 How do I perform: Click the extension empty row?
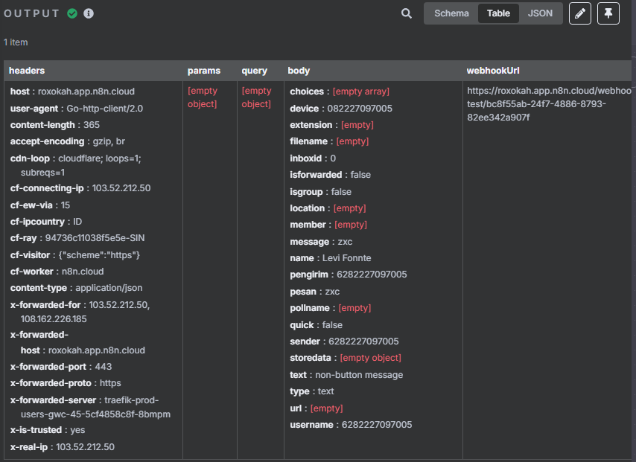point(332,125)
